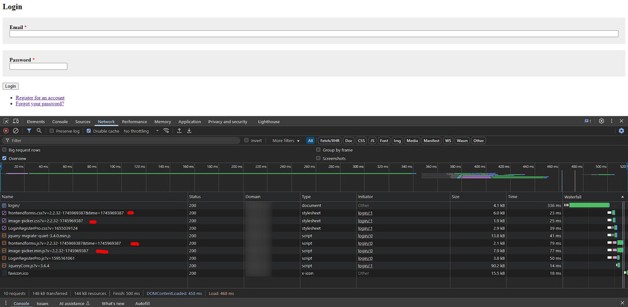Image resolution: width=628 pixels, height=307 pixels.
Task: Clear the network log
Action: click(x=16, y=131)
